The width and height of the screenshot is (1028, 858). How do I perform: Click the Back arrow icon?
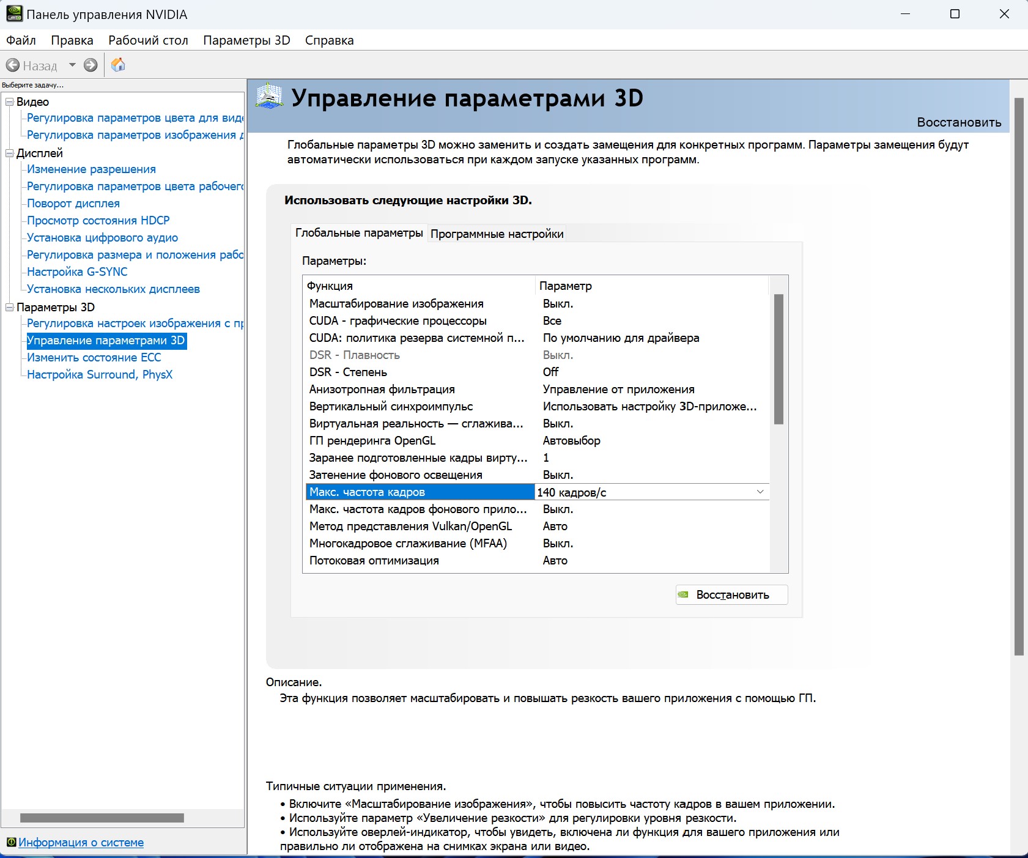(x=13, y=65)
